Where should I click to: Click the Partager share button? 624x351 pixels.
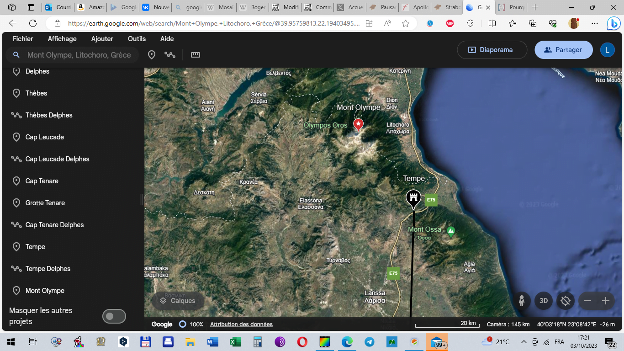click(564, 50)
